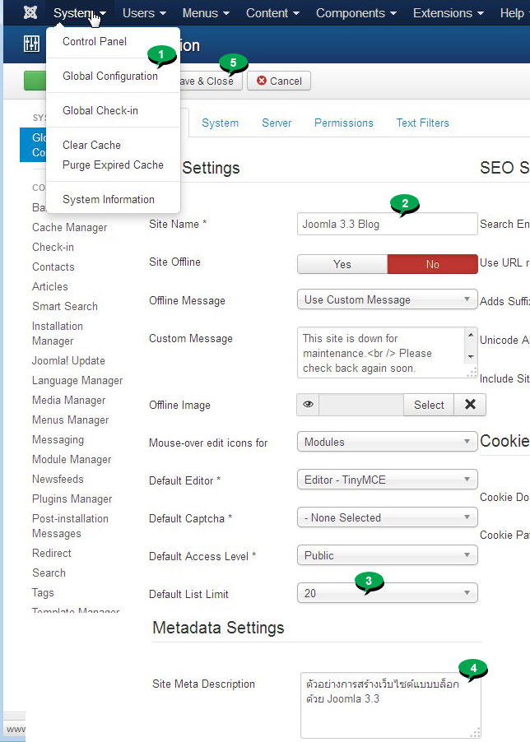Click the up arrow in Custom Message scrollbar
The height and width of the screenshot is (742, 530).
471,335
